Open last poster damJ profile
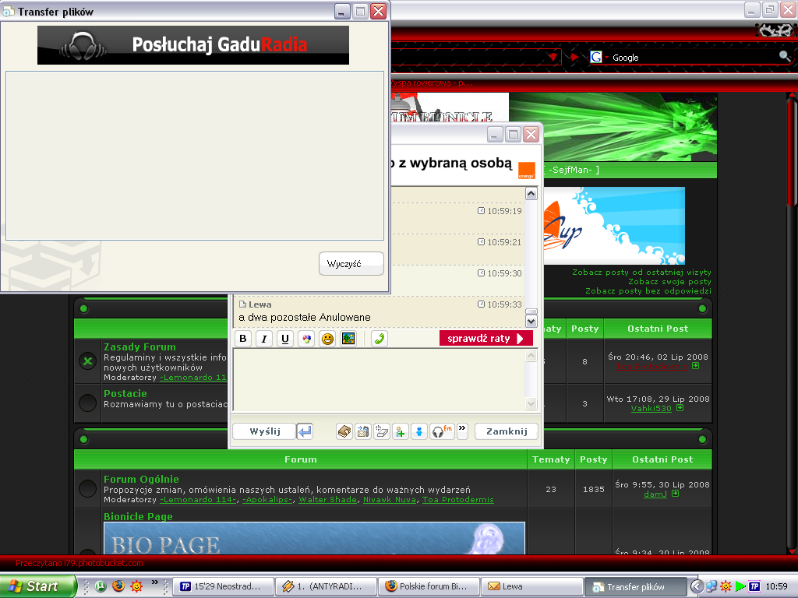 655,494
